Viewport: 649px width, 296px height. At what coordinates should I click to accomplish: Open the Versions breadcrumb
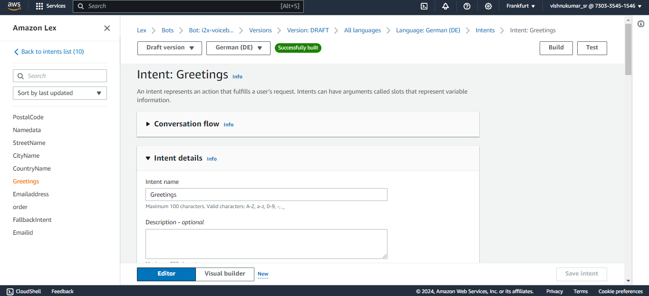pyautogui.click(x=261, y=30)
